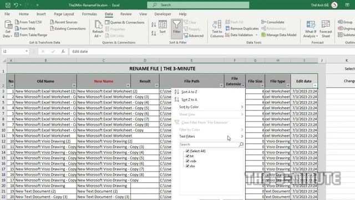Click cell "New Text Document (2)" in Old Name
The height and width of the screenshot is (200, 355).
[45, 191]
